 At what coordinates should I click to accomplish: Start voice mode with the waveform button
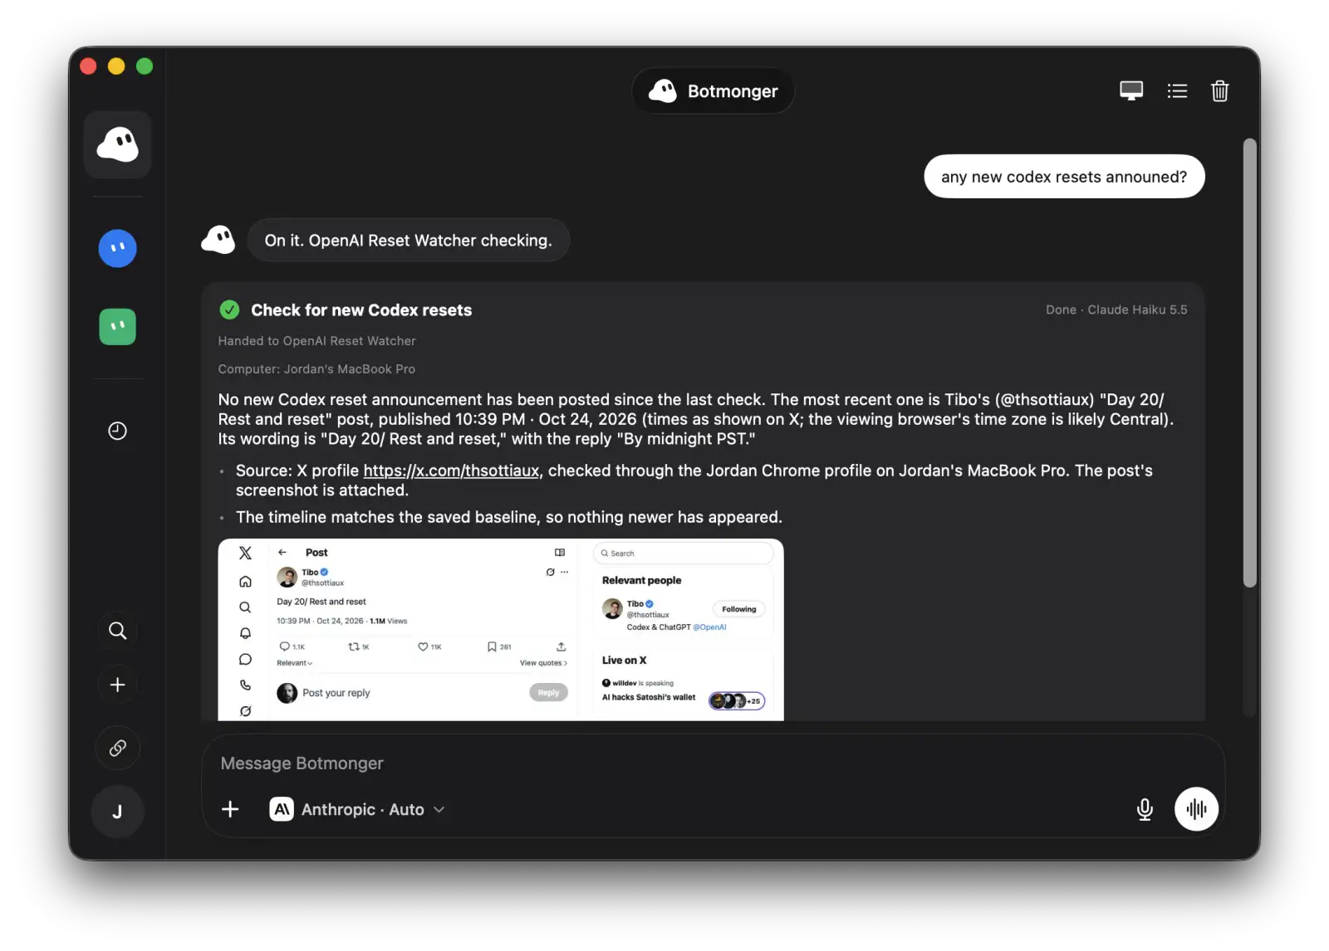[1196, 809]
